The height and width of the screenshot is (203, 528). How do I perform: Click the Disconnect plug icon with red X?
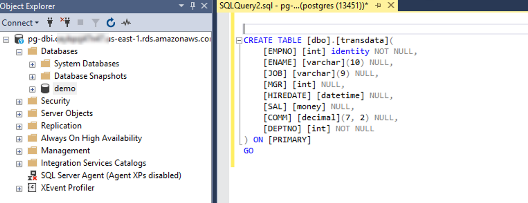coord(65,22)
